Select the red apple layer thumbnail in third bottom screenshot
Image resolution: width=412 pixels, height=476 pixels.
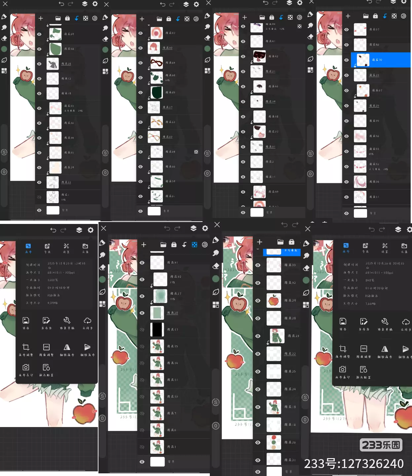pos(274,300)
